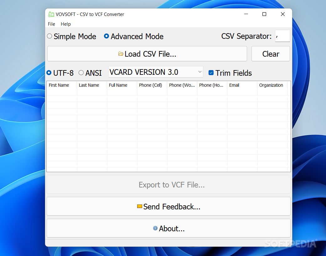Maximize the CSV to VCF Converter window
Screen dimensions: 326x256
pos(264,14)
